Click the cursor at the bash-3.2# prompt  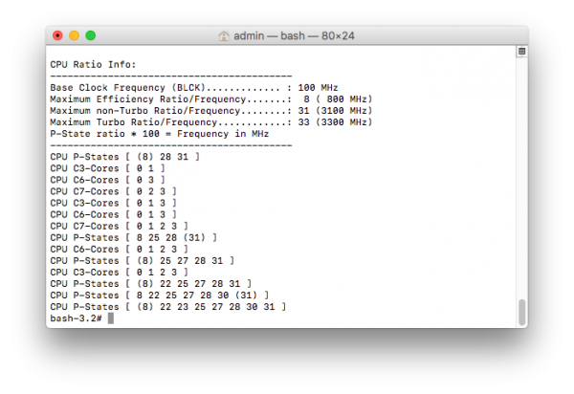pos(111,317)
